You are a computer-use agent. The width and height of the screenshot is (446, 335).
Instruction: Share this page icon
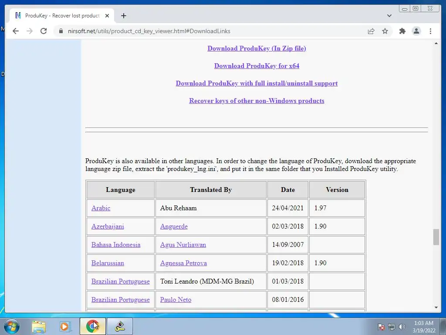pyautogui.click(x=371, y=31)
